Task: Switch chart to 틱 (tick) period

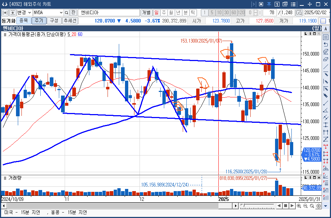Action: coord(193,13)
